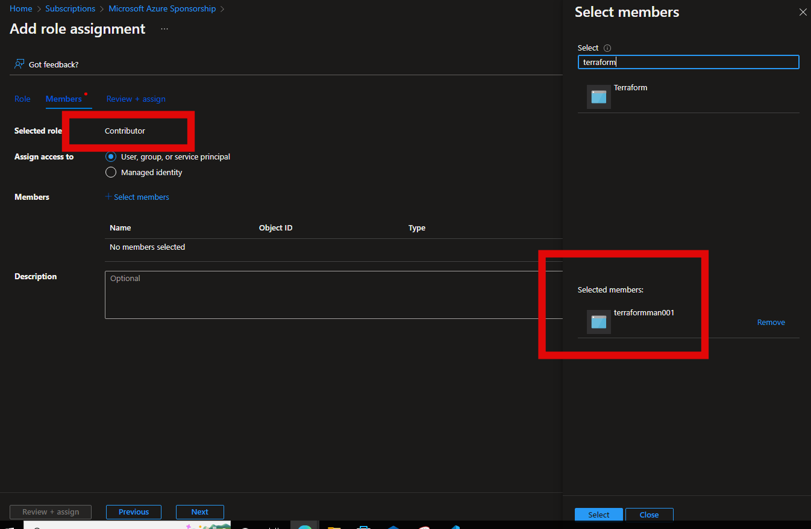Click the Got feedback person icon
Screen dimensions: 811x529
(x=19, y=64)
